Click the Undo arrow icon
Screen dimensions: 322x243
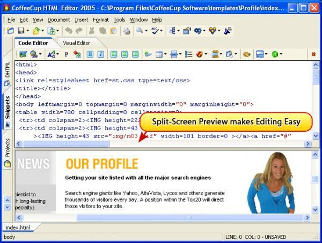click(69, 31)
